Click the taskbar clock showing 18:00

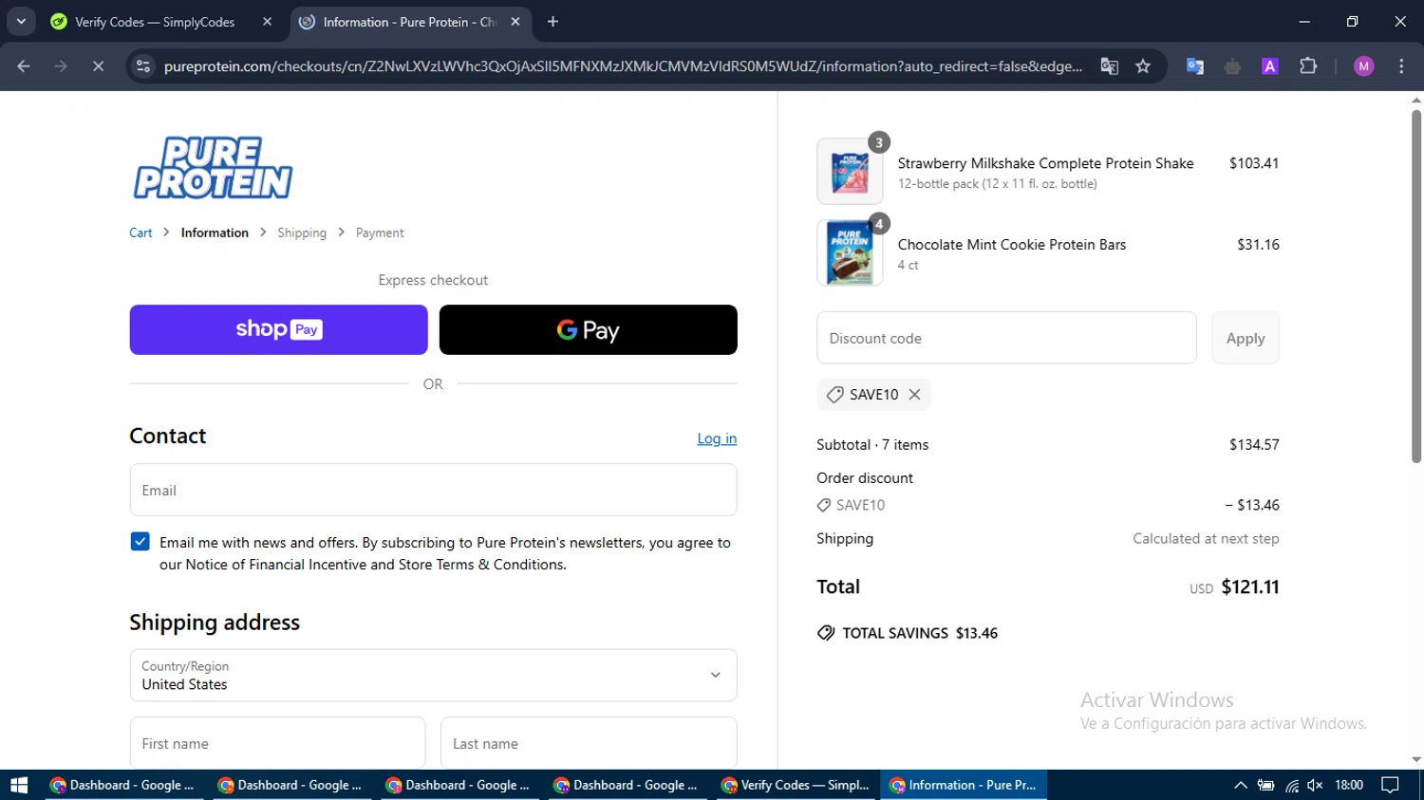(1349, 785)
